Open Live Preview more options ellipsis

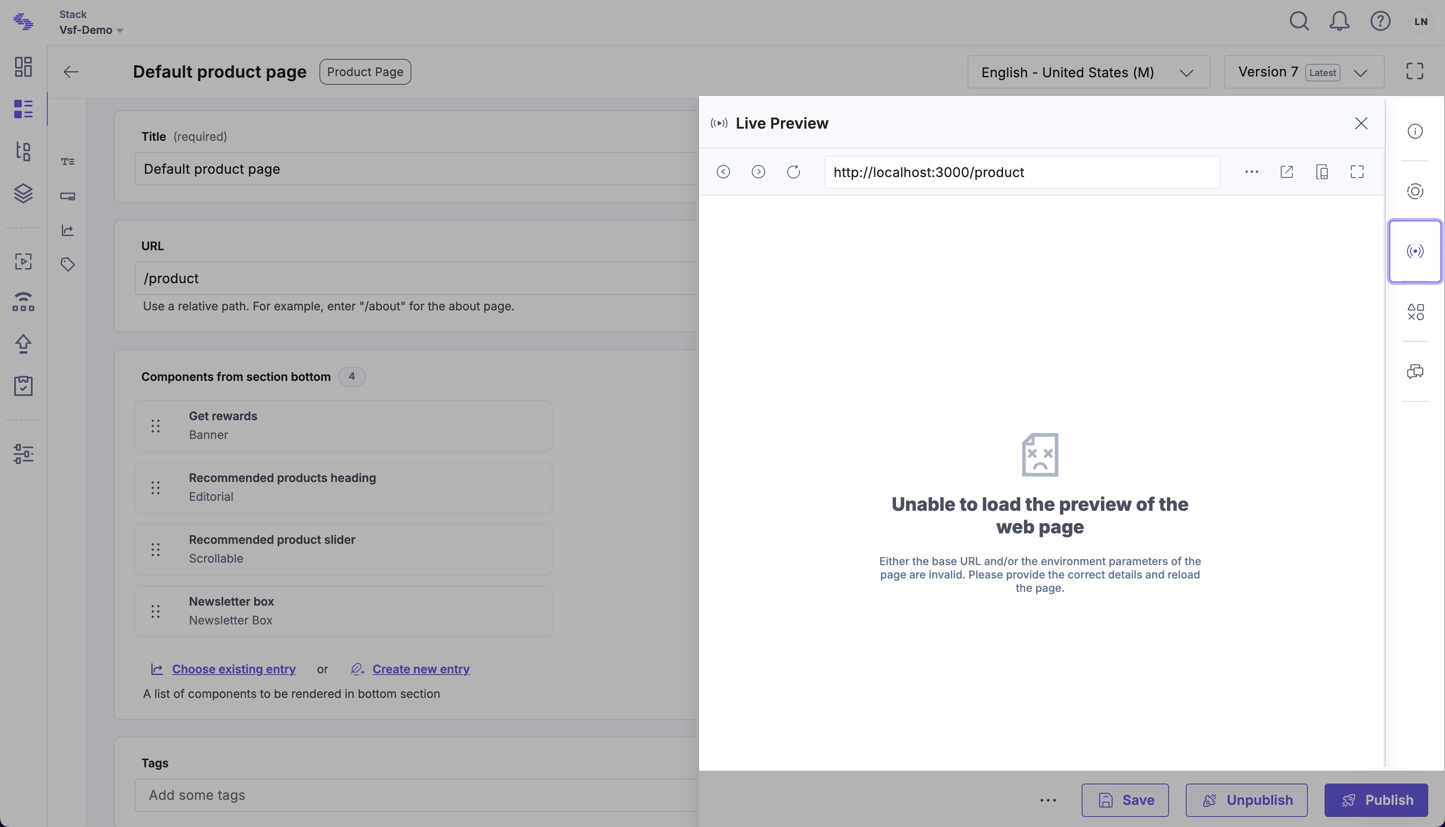click(x=1252, y=172)
